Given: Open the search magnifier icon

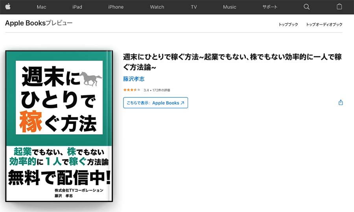Looking at the screenshot, I should 306,7.
